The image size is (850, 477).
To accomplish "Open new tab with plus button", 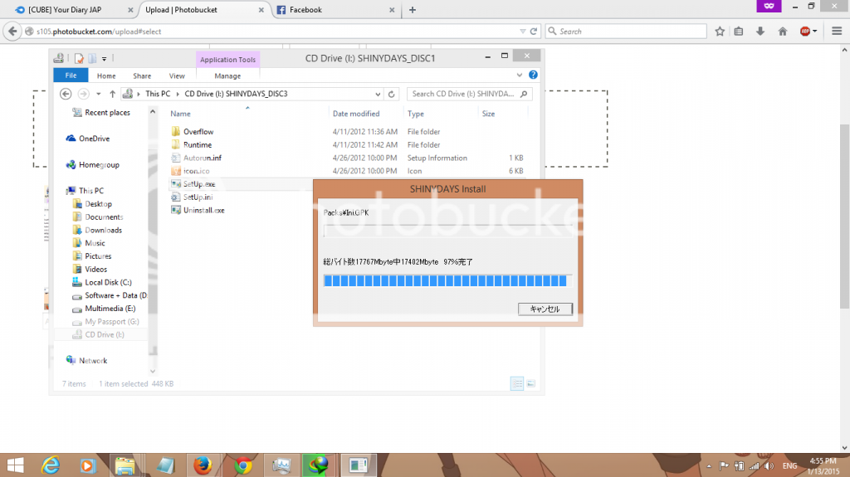I will point(413,10).
